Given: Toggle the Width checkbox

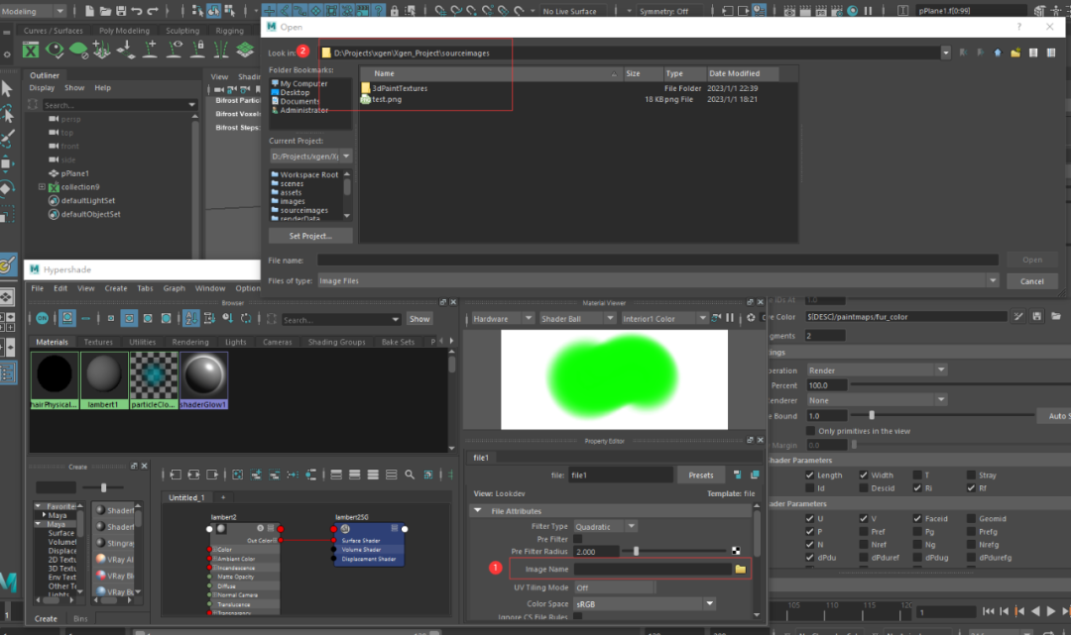Looking at the screenshot, I should click(x=864, y=476).
